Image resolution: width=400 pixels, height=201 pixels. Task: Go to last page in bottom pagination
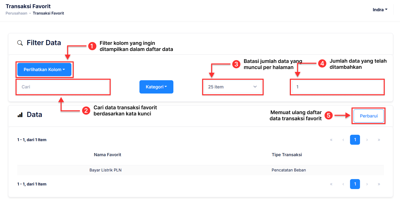(x=379, y=184)
